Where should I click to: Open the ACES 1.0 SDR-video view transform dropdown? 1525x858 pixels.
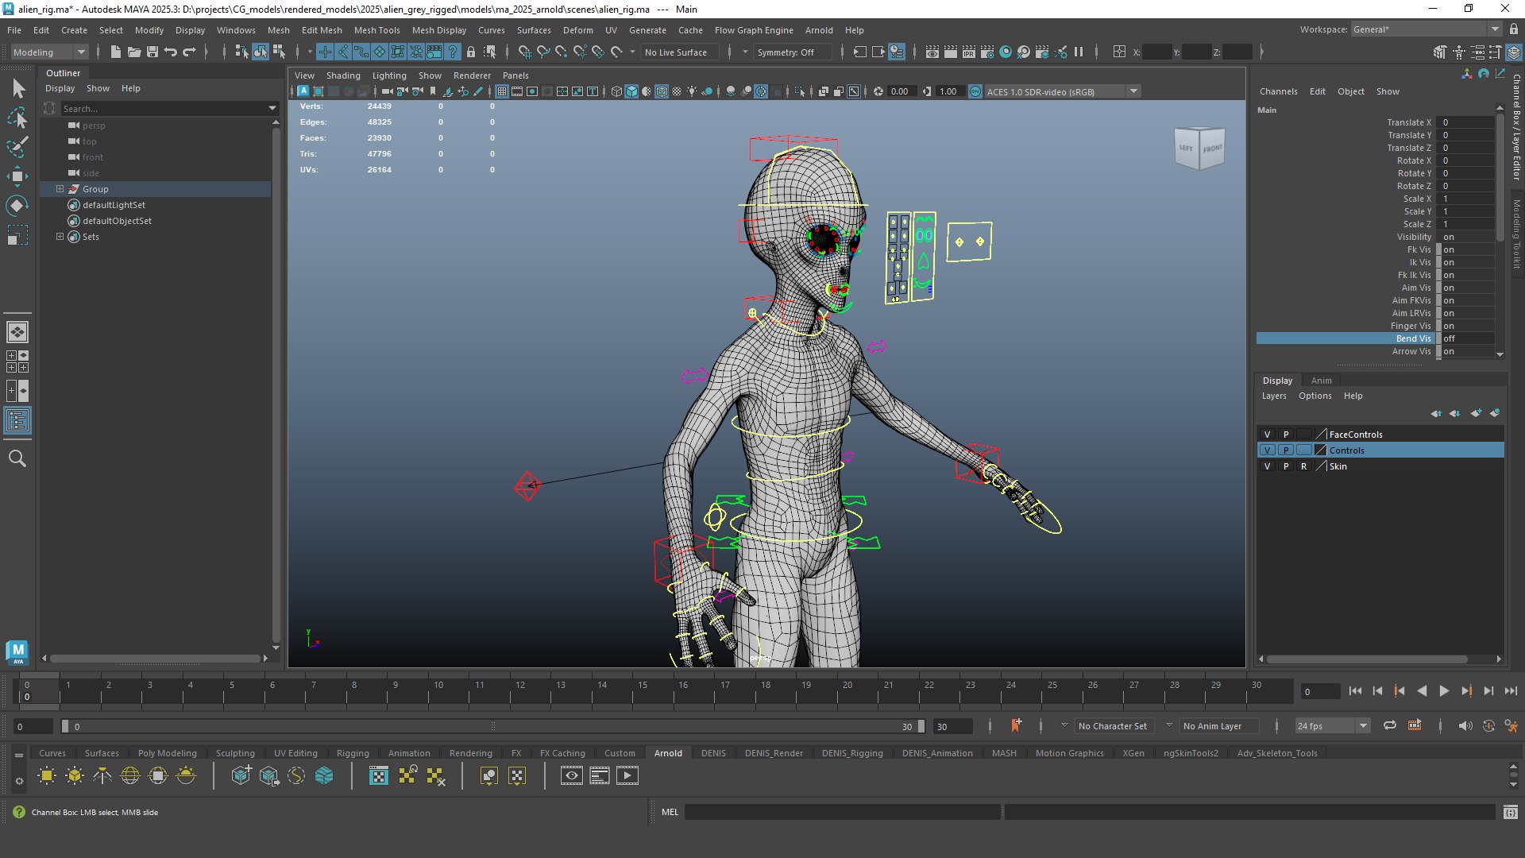(x=1062, y=91)
